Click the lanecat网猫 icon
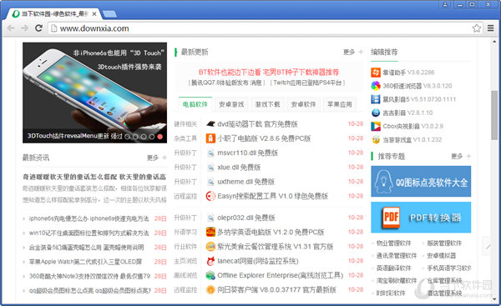Viewport: 501px width, 306px height. [210, 261]
